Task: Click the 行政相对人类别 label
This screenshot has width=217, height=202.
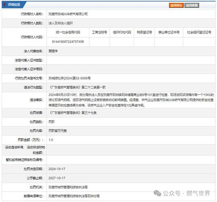Action: [32, 23]
